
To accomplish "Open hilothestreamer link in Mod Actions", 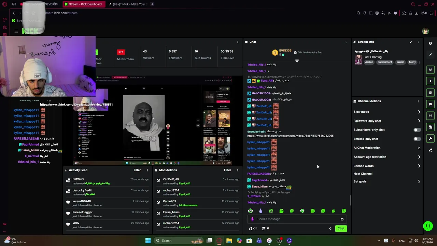I will [x=188, y=205].
